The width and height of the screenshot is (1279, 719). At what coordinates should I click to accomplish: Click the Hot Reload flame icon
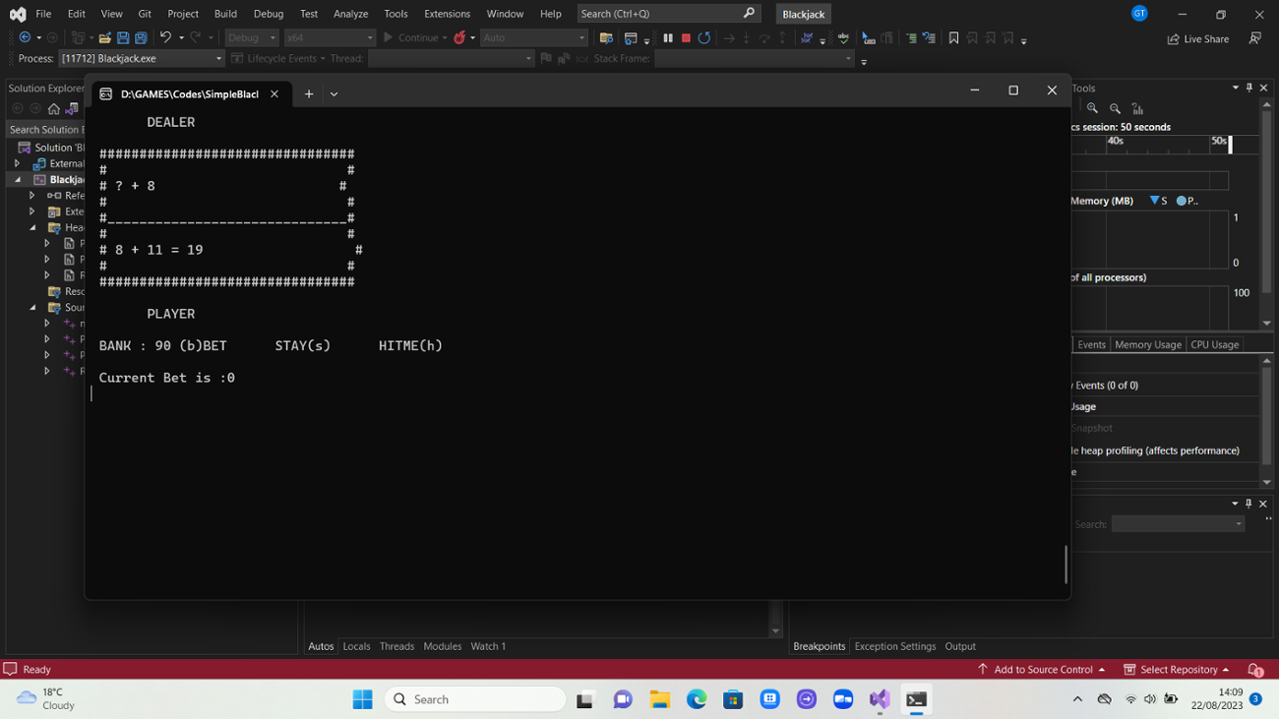coord(459,38)
